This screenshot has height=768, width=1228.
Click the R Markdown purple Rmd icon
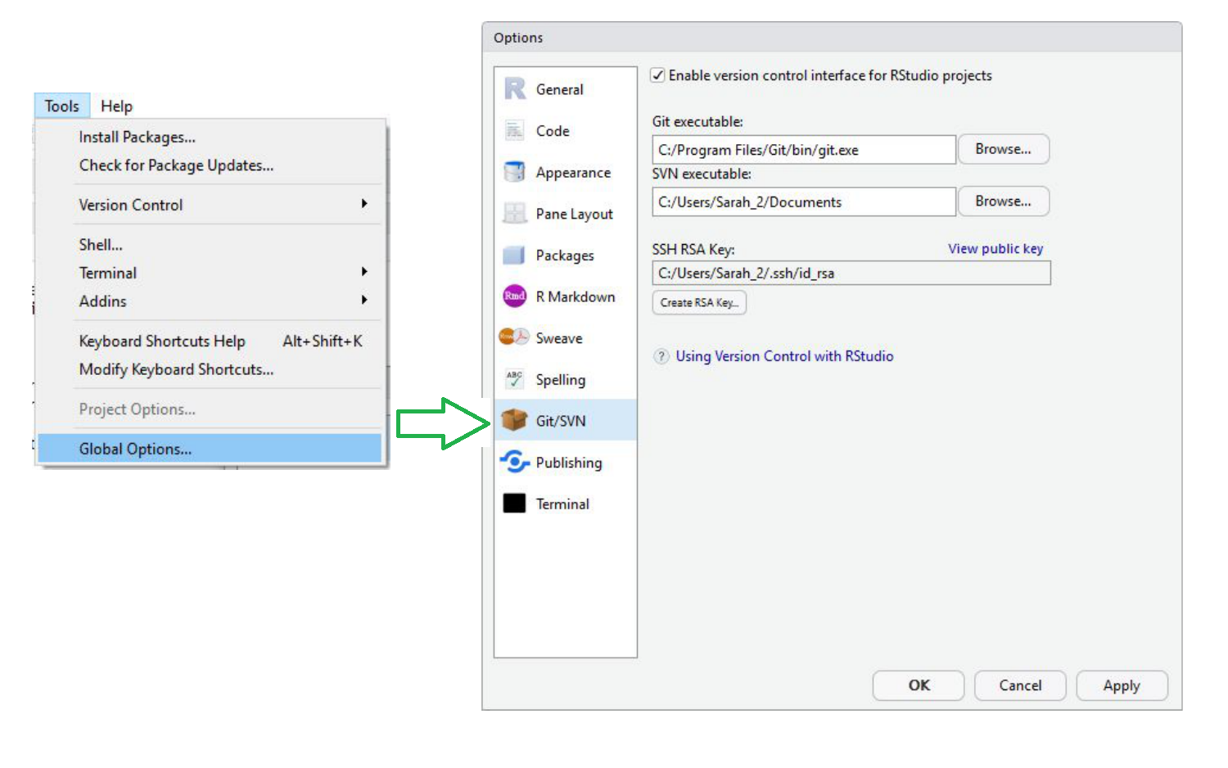point(514,296)
